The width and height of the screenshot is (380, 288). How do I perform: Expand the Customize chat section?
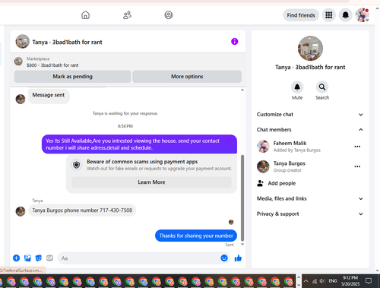310,115
